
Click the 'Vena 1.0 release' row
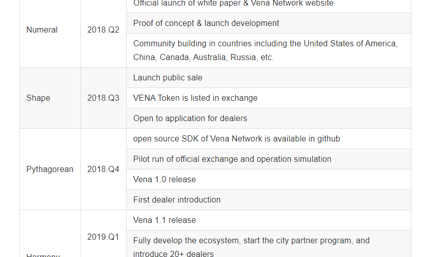(164, 180)
